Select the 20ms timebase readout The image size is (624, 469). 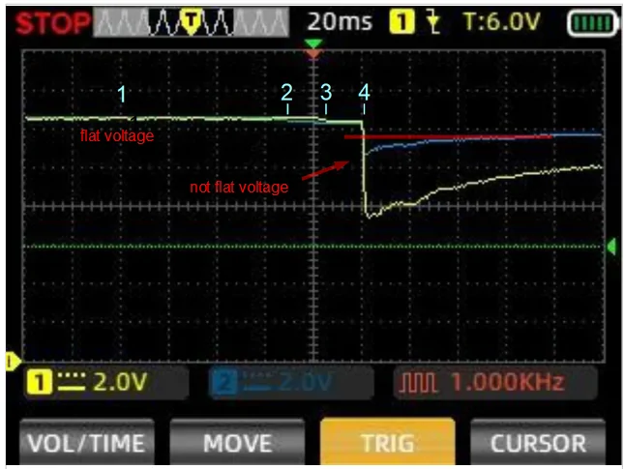(x=340, y=21)
